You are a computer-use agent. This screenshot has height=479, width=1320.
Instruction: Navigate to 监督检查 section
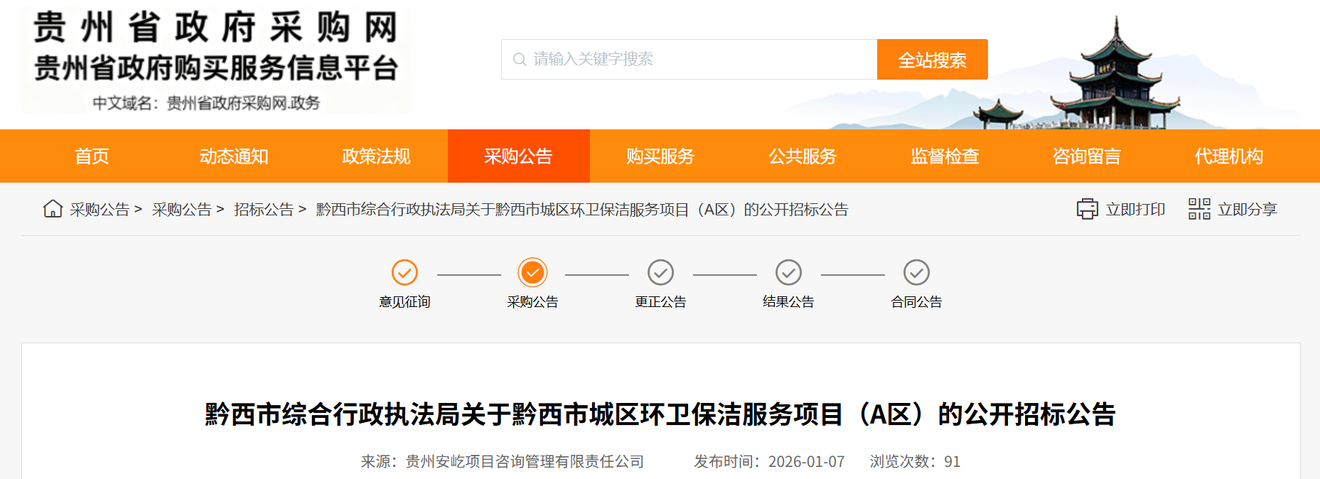pos(945,156)
